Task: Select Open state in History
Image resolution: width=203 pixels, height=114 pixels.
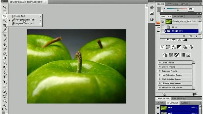Action: coord(182,27)
